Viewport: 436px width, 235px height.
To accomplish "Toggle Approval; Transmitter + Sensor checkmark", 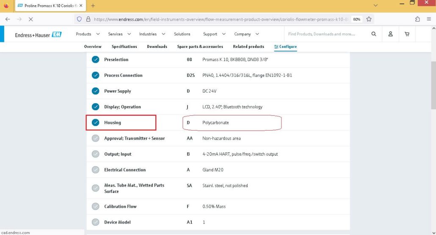I will 95,138.
